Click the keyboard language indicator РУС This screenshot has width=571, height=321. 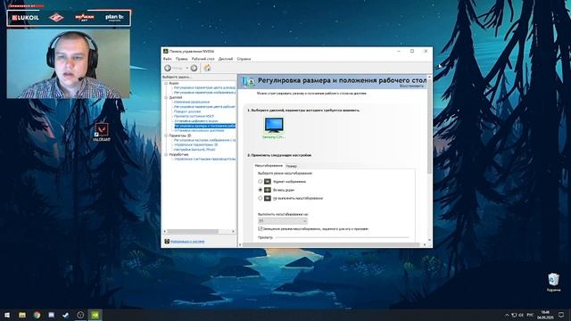[x=530, y=315]
